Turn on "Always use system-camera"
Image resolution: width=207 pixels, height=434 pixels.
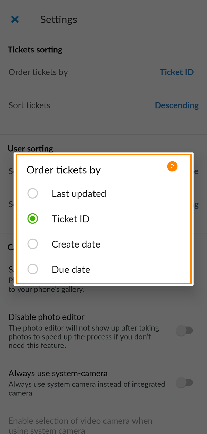point(185,383)
